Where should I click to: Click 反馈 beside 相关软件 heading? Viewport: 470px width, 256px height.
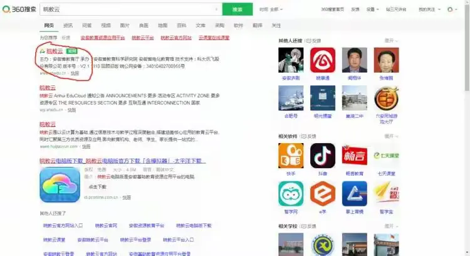coord(309,136)
